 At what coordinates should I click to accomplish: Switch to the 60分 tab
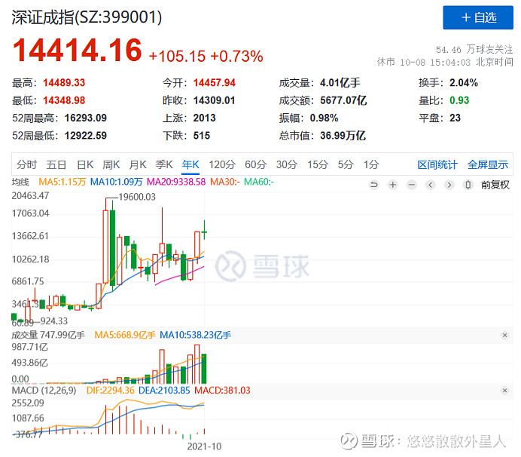pos(256,164)
